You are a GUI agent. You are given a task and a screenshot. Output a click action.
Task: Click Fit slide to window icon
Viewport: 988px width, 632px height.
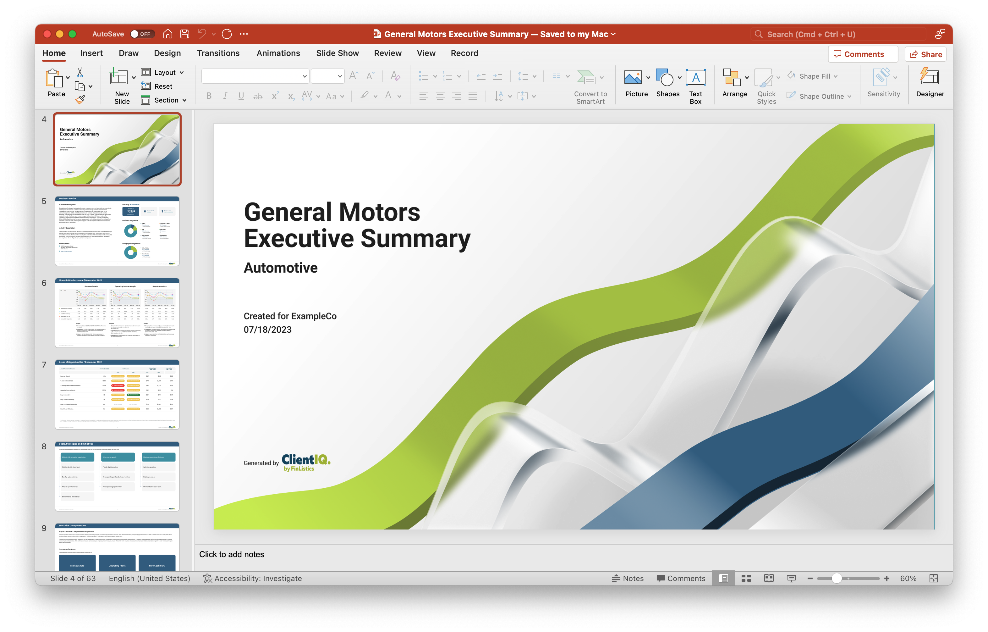tap(933, 578)
